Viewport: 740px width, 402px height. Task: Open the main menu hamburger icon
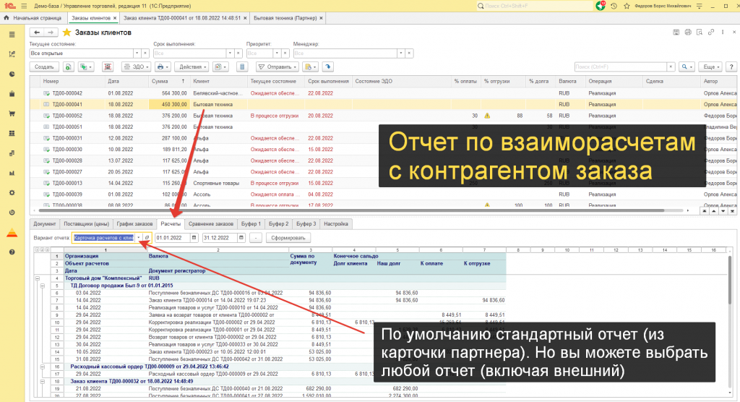24,6
